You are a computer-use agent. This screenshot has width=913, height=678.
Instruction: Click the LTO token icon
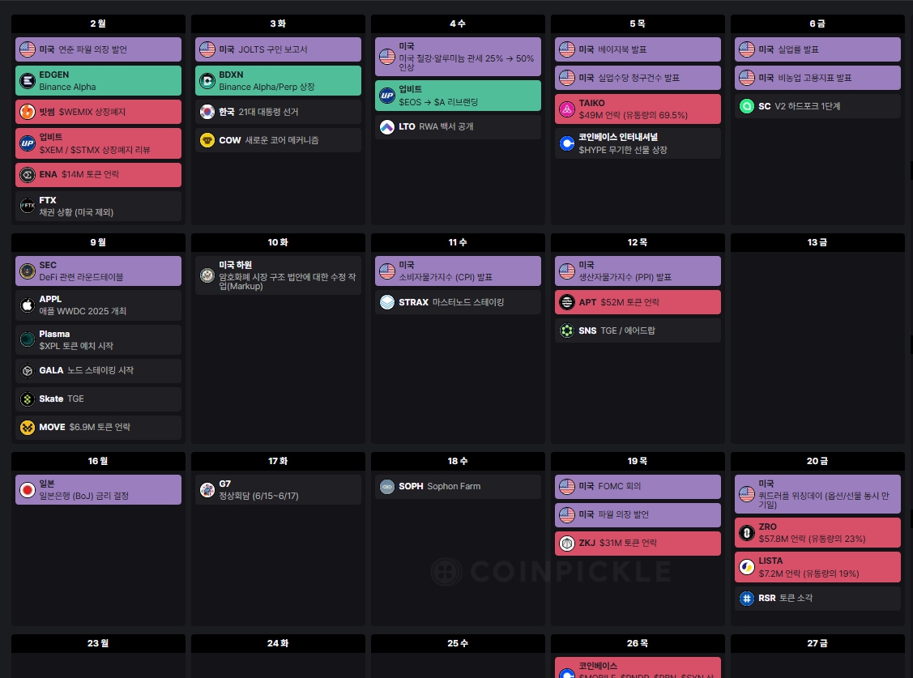pyautogui.click(x=387, y=127)
